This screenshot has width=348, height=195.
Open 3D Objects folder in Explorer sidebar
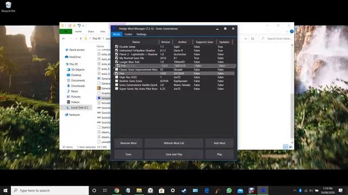click(x=76, y=70)
